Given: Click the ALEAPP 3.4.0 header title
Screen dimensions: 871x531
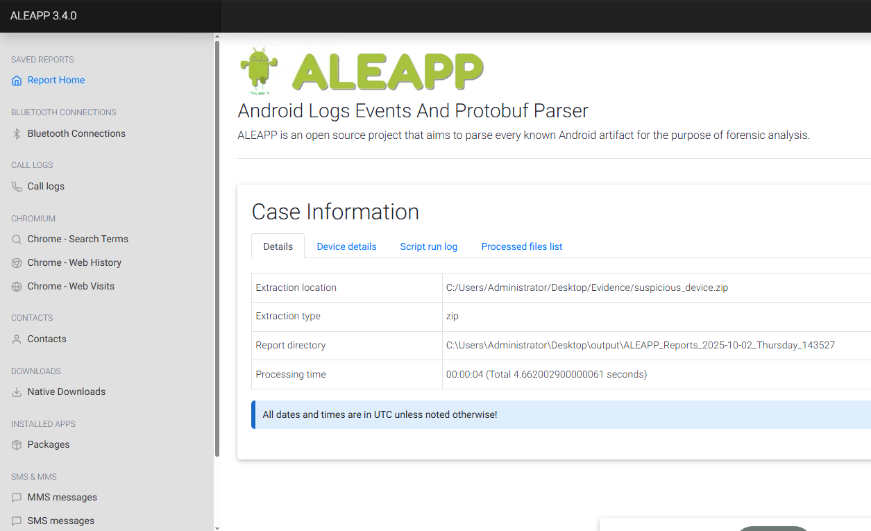Looking at the screenshot, I should (x=43, y=16).
